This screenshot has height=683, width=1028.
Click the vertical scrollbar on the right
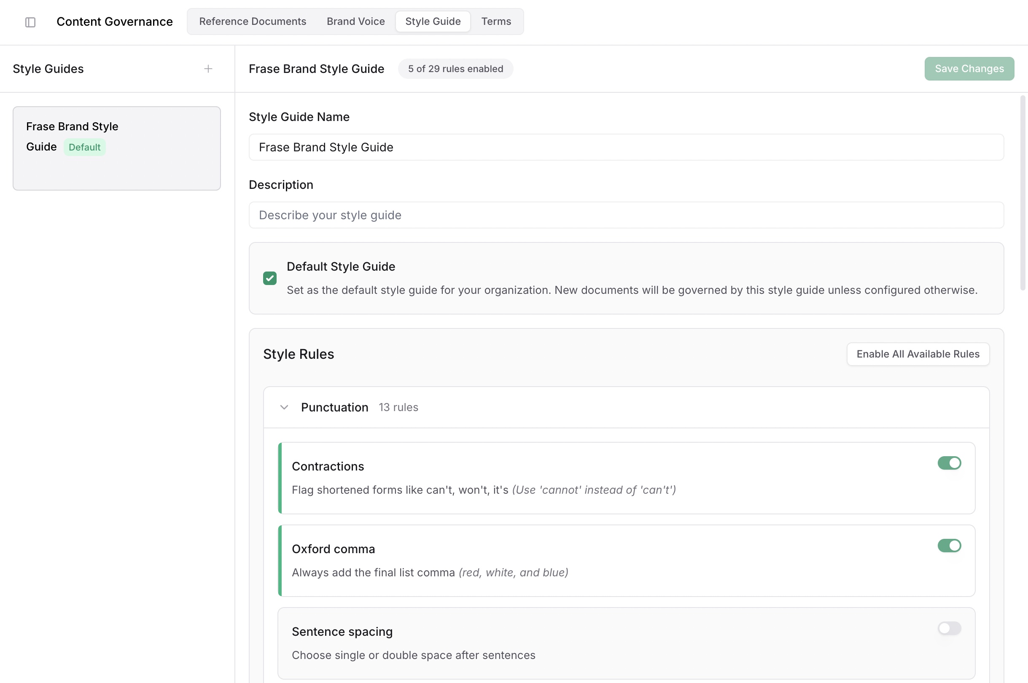pyautogui.click(x=1023, y=193)
